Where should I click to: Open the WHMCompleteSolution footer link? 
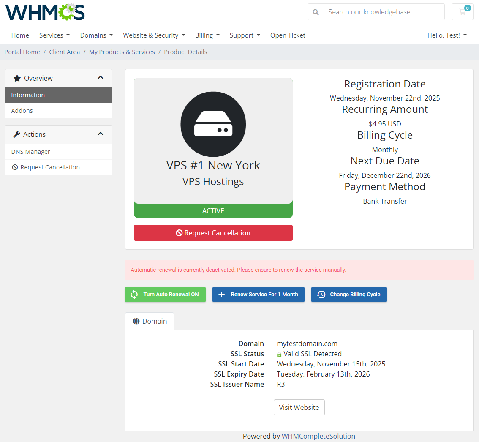click(x=318, y=436)
